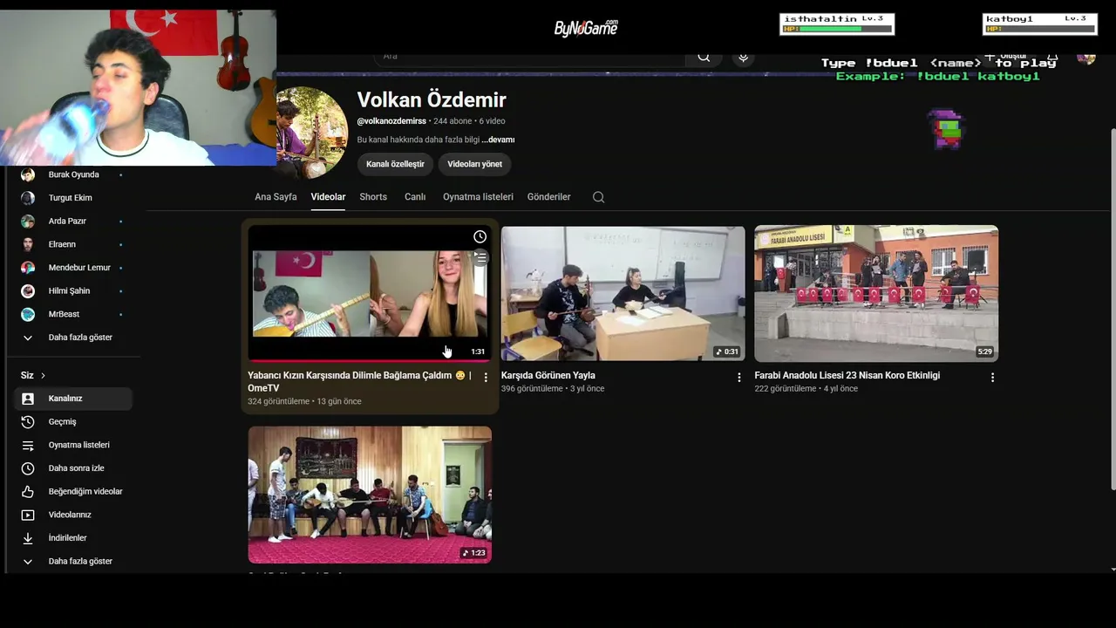Open the Oynatma listeleri channel tab

(x=478, y=197)
